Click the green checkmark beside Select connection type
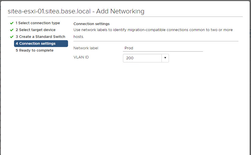 (12, 23)
